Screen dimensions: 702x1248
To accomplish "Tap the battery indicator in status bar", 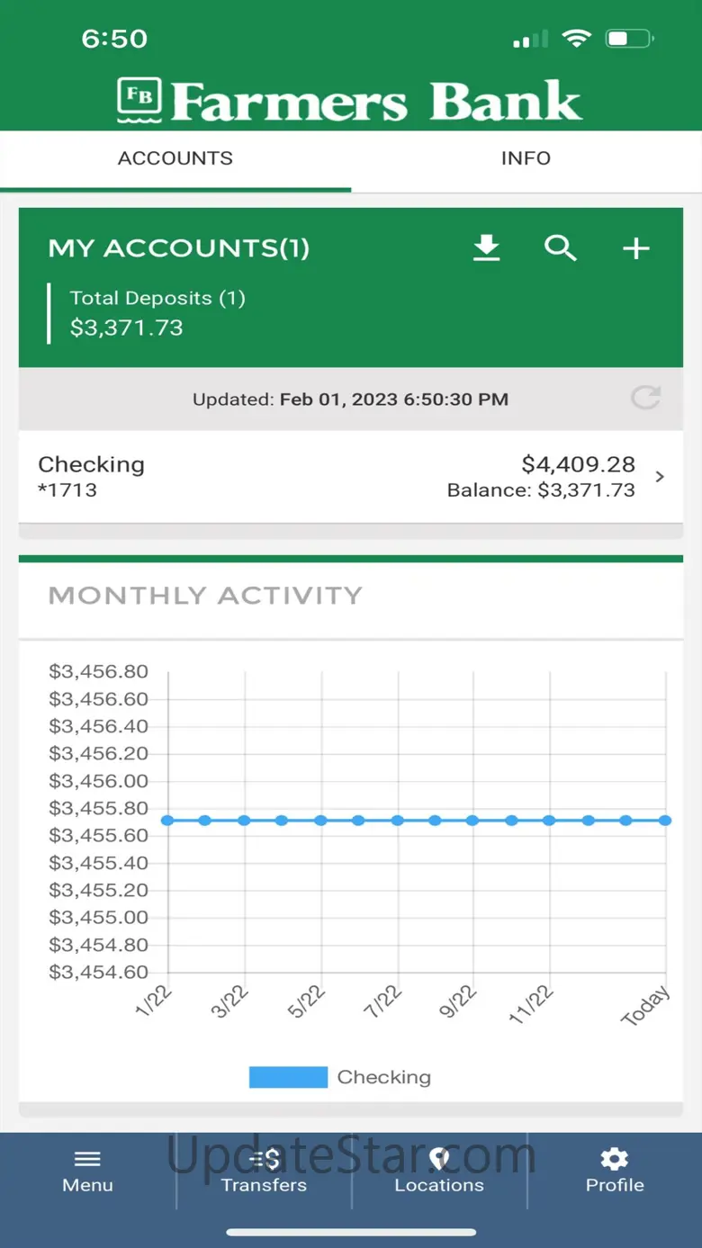I will [630, 39].
